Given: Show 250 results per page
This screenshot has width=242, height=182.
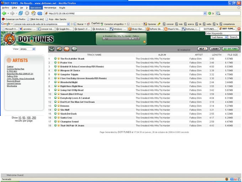Looking at the screenshot, I should coord(34,118).
